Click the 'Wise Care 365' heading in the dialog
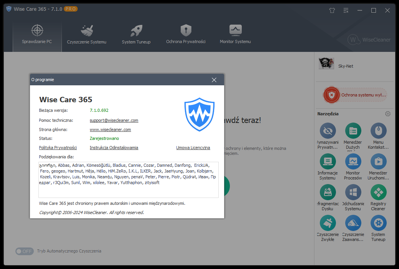 click(x=66, y=100)
